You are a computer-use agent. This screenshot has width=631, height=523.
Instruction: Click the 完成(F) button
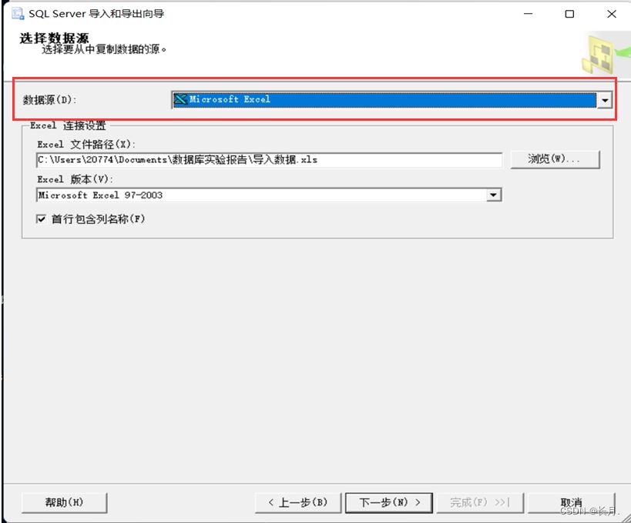tap(480, 502)
